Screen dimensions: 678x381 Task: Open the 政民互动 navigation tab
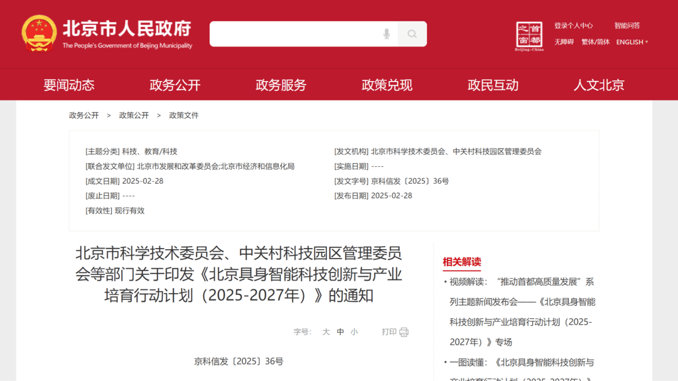493,85
